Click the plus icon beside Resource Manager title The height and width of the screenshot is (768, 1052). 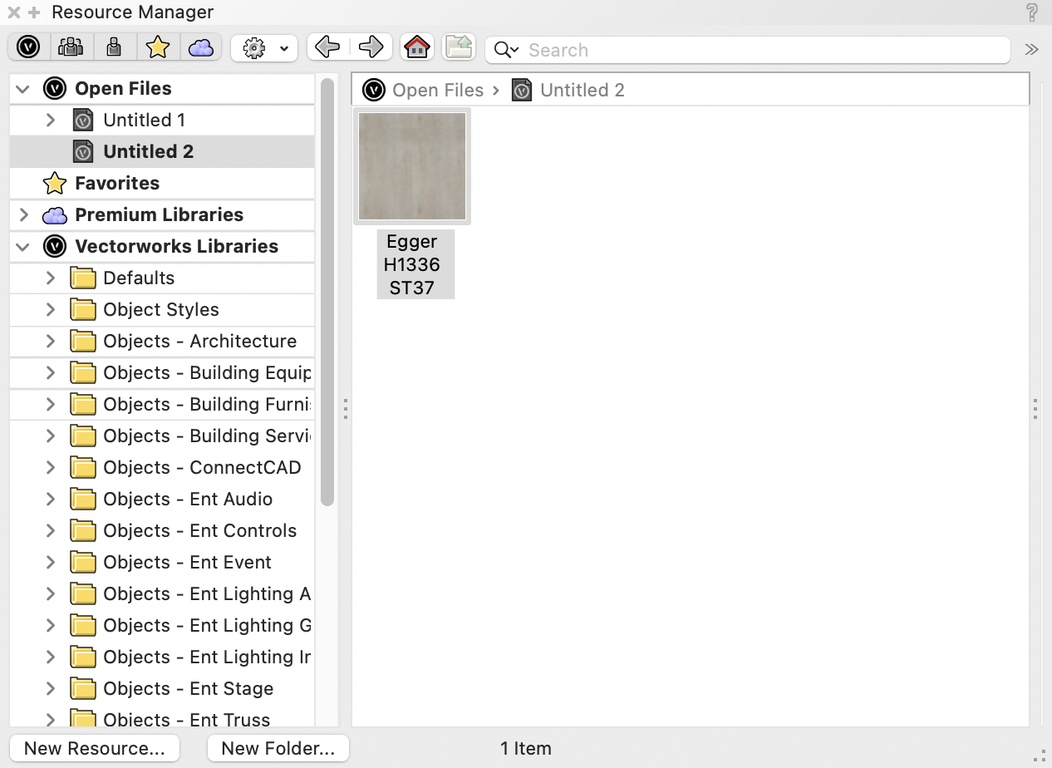pos(34,12)
